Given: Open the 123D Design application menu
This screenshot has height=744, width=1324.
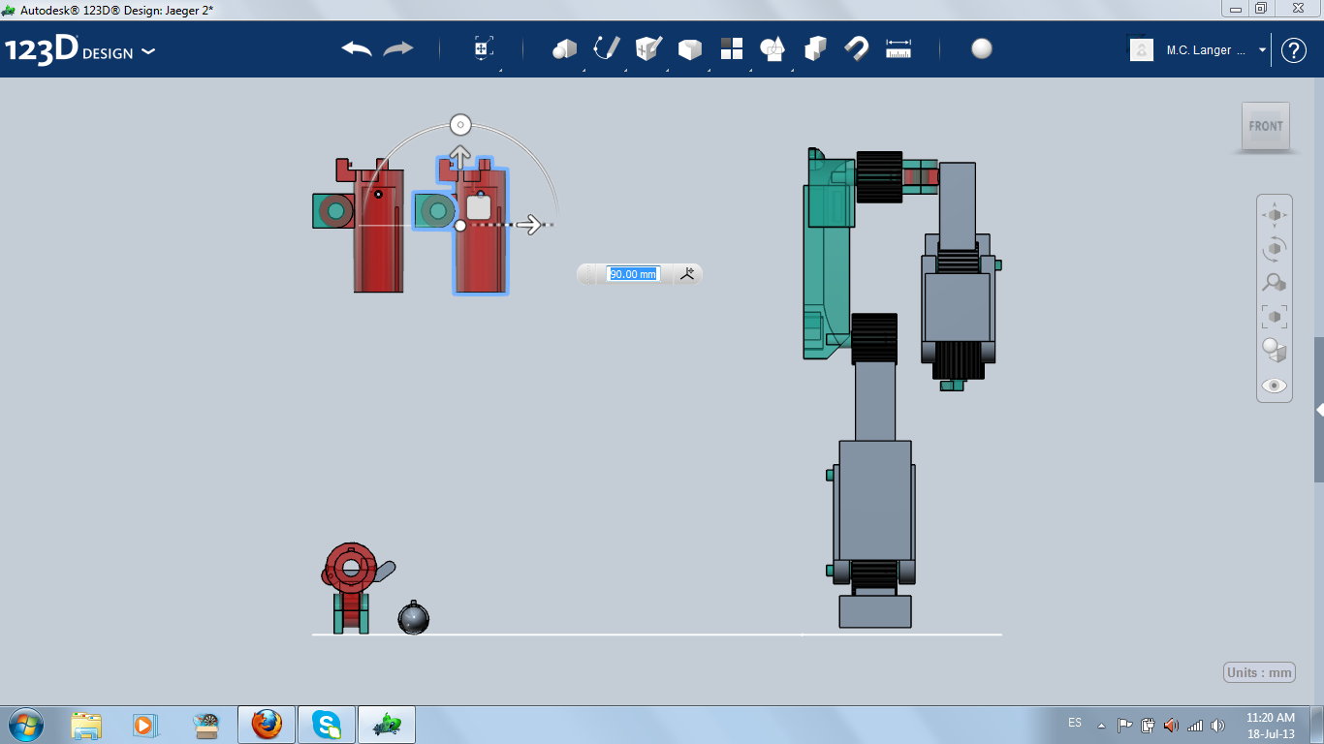Looking at the screenshot, I should click(79, 49).
